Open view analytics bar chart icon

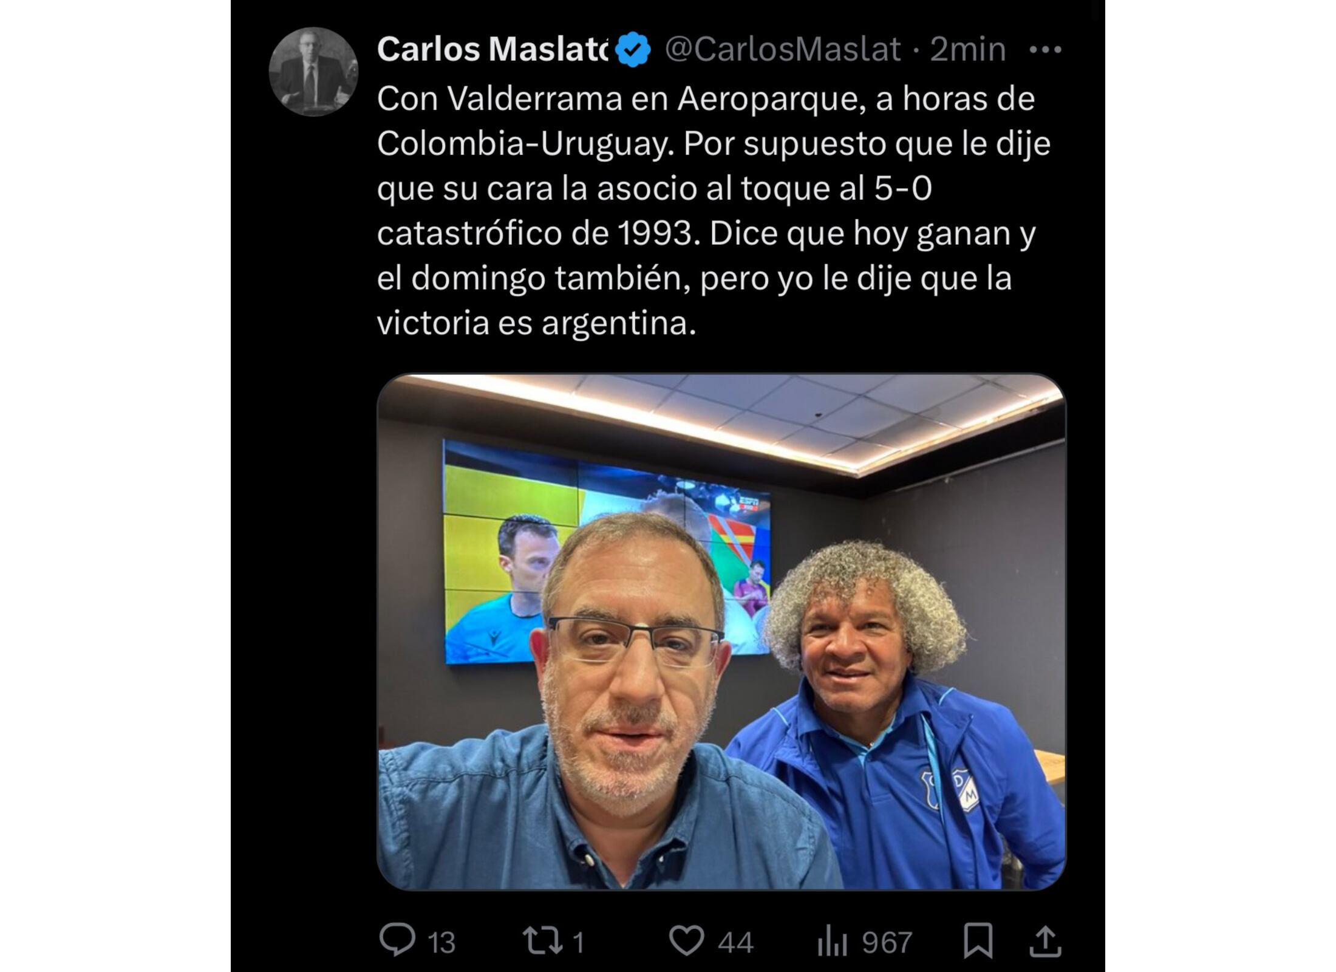[832, 942]
